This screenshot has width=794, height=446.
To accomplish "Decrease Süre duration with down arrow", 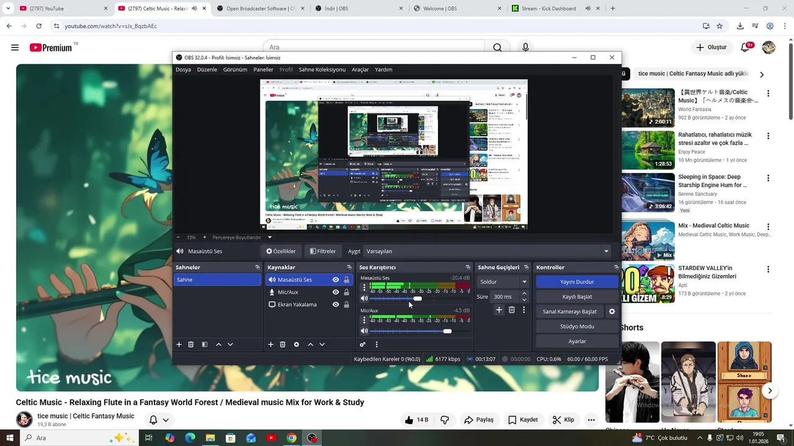I will [x=524, y=300].
